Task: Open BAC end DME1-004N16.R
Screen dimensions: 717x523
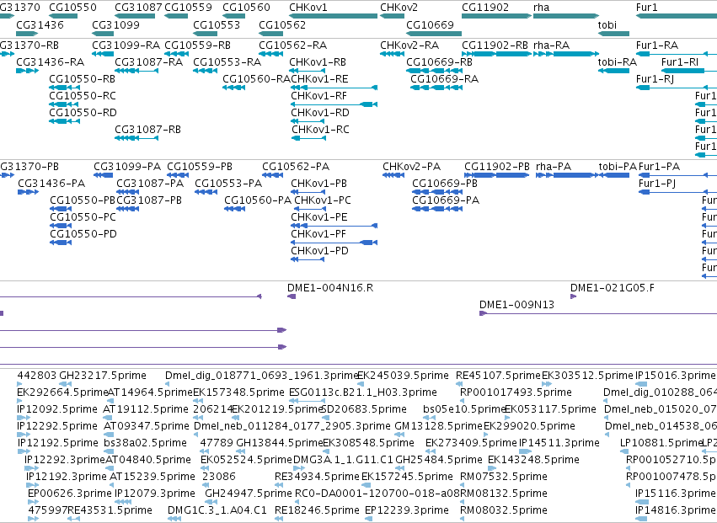Action: (x=292, y=296)
